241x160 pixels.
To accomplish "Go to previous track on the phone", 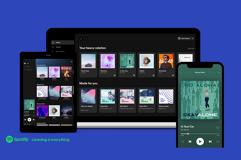I will 190,141.
